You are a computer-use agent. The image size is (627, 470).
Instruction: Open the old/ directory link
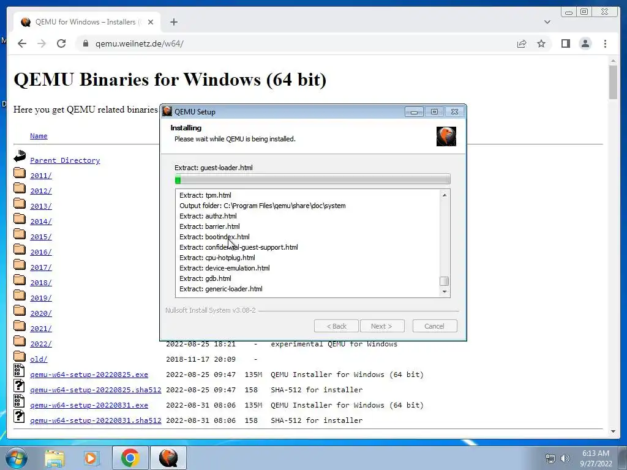[x=39, y=359]
